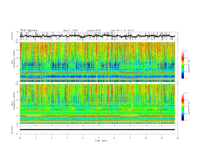This screenshot has width=200, height=155.
Task: Click the "-7" tick on ch.2 colorbar
Action: pyautogui.click(x=186, y=121)
